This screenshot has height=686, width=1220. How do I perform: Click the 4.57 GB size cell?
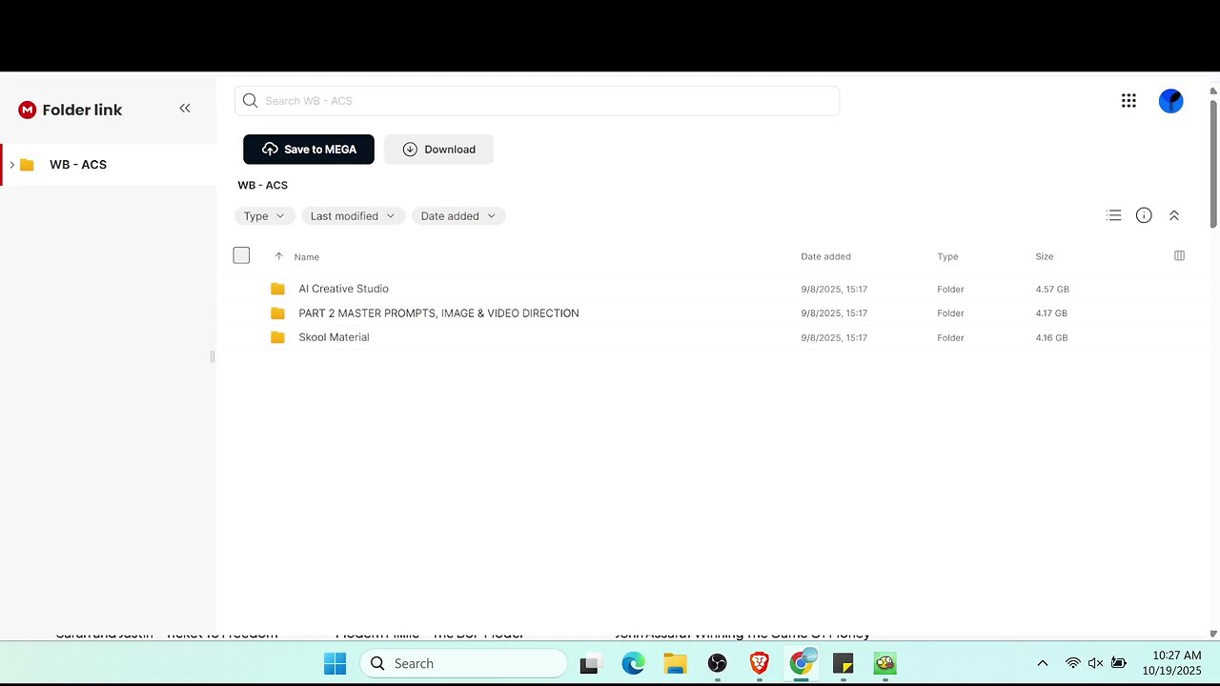tap(1052, 289)
